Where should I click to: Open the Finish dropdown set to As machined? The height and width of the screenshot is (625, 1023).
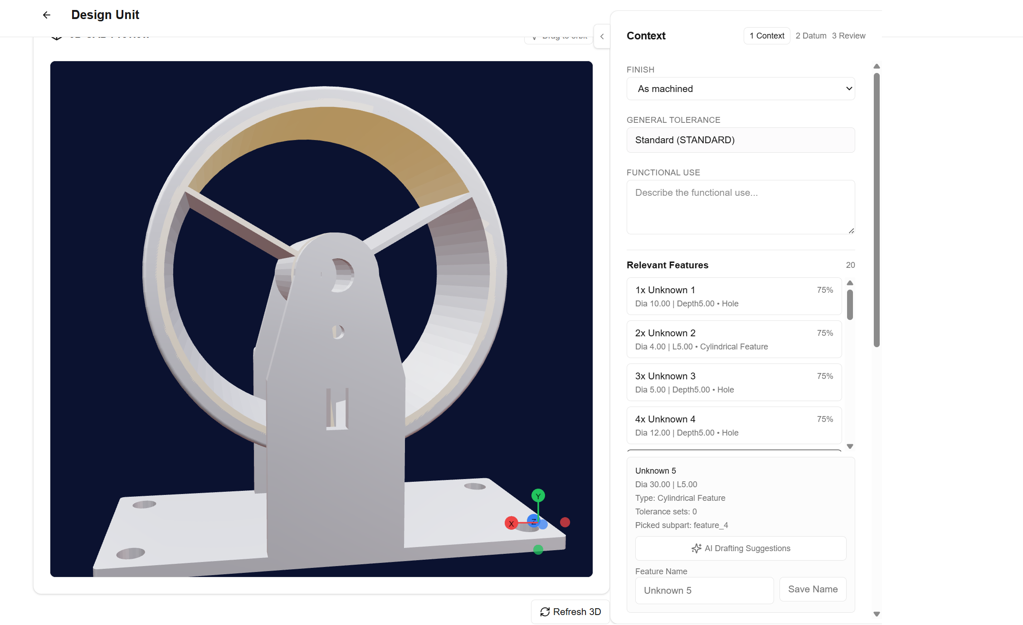pyautogui.click(x=740, y=89)
